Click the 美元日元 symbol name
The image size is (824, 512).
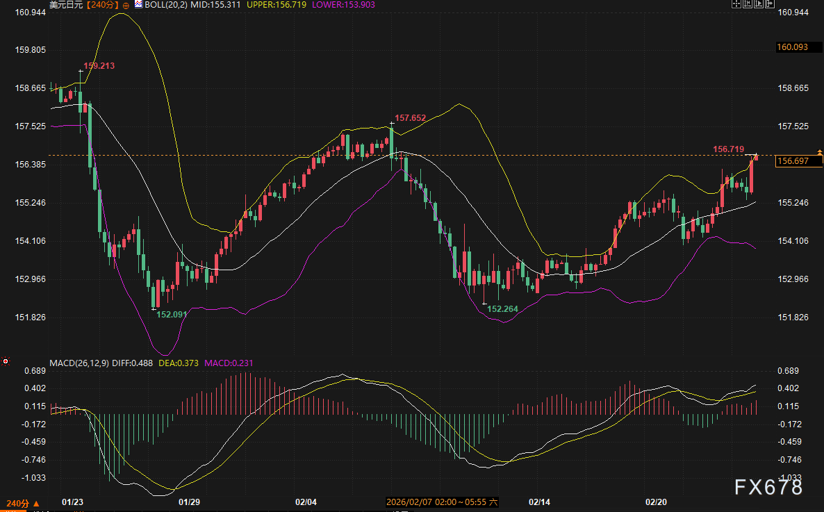point(66,5)
